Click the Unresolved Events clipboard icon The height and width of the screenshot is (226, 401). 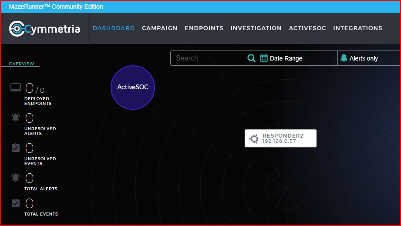pos(16,148)
